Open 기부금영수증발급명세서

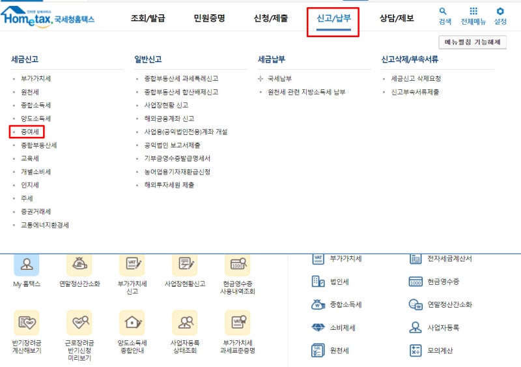[x=177, y=158]
